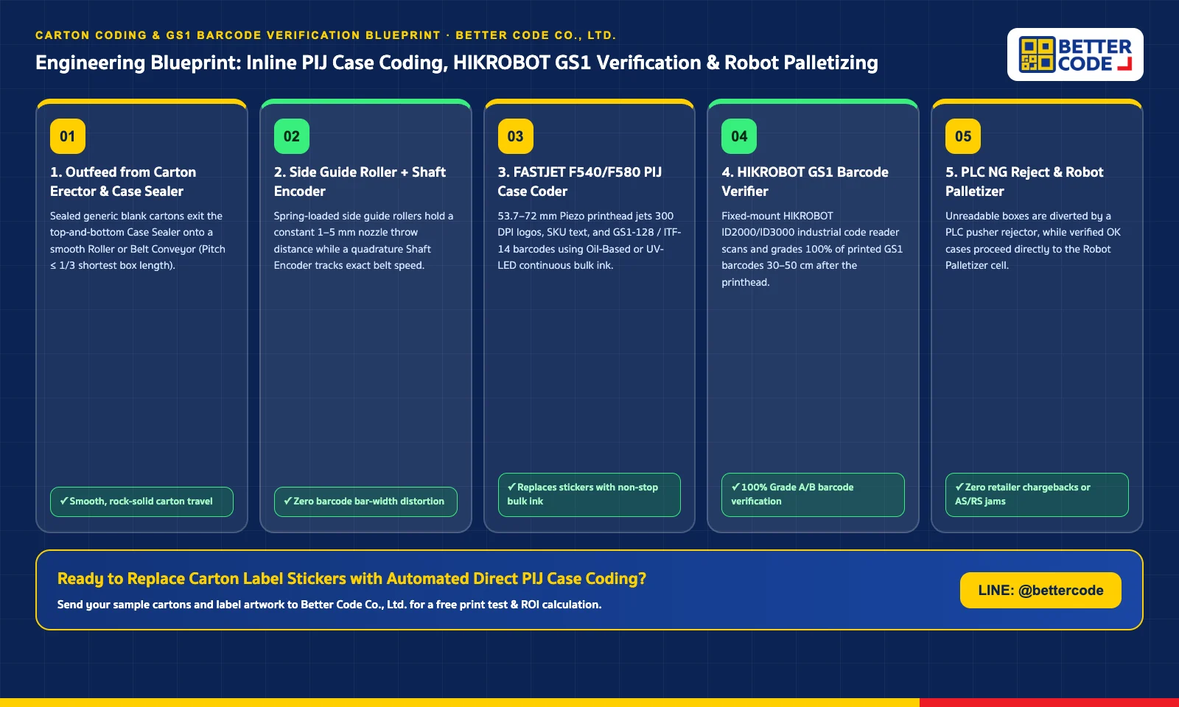
Task: Select paragraph starting 'Fixed-mount HIKROBOT'
Action: pos(812,249)
